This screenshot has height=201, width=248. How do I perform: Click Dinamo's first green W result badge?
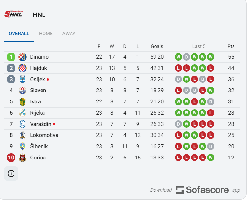tap(178, 57)
